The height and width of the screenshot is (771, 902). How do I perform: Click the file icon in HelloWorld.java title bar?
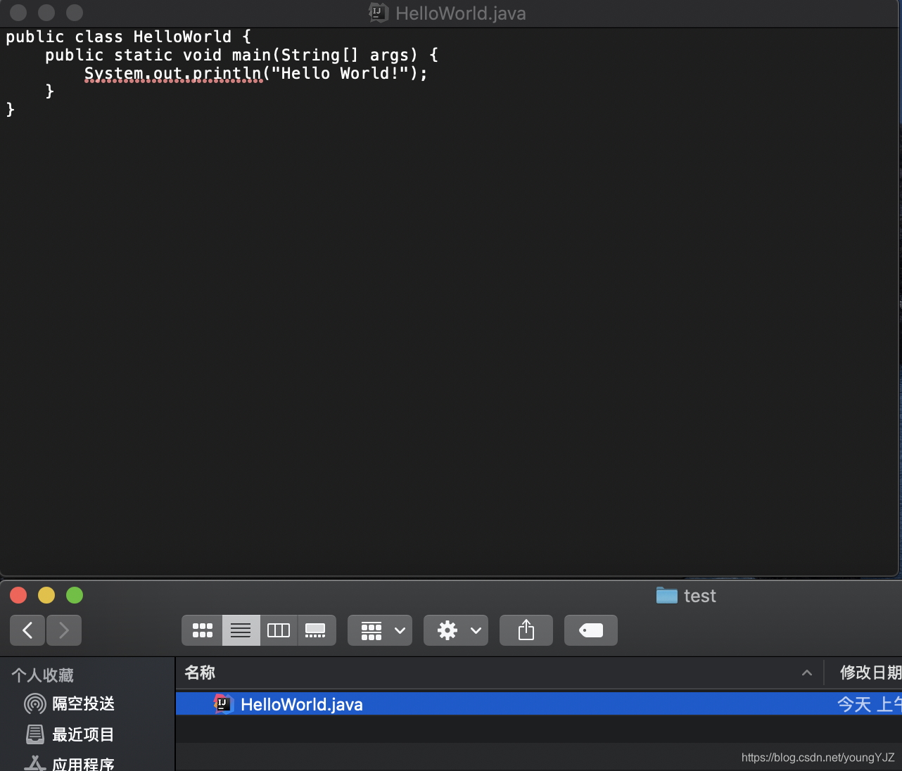[379, 13]
